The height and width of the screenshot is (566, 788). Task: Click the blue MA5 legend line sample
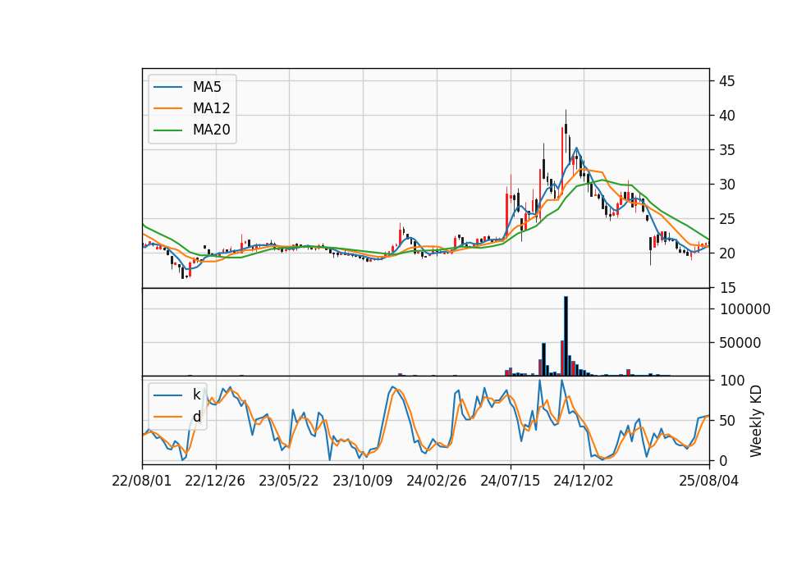point(167,87)
